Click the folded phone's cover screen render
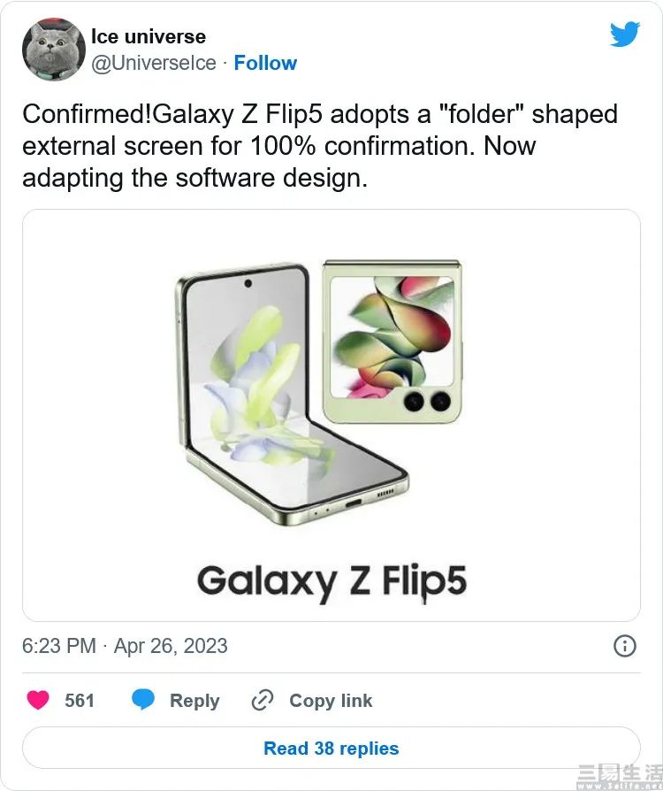This screenshot has width=663, height=791. click(x=393, y=332)
